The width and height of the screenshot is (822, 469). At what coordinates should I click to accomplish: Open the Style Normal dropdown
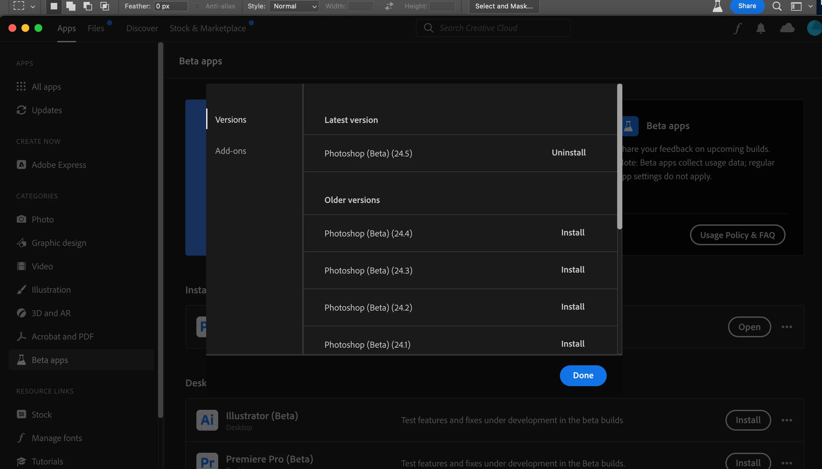click(294, 6)
